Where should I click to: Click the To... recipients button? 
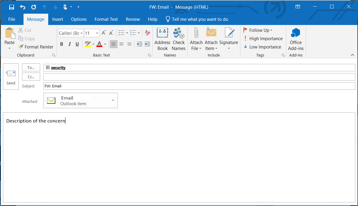31,67
